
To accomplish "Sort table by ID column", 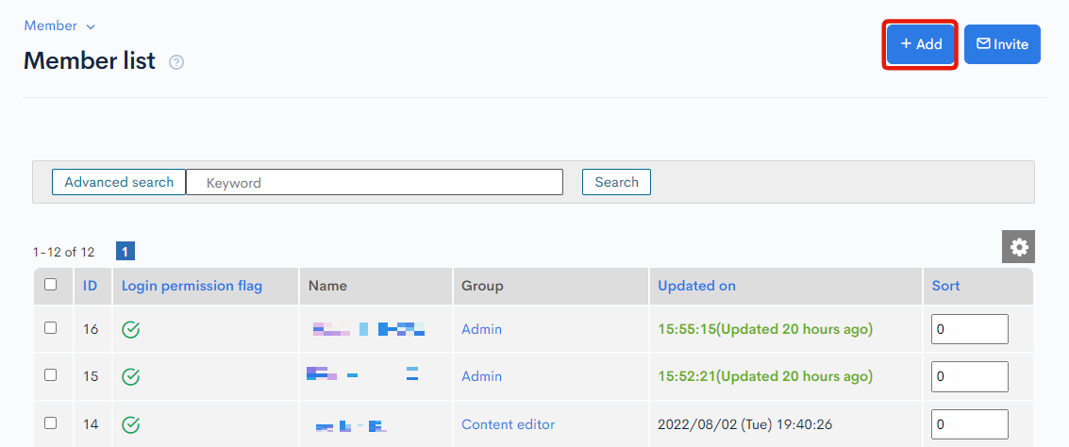I will tap(90, 286).
